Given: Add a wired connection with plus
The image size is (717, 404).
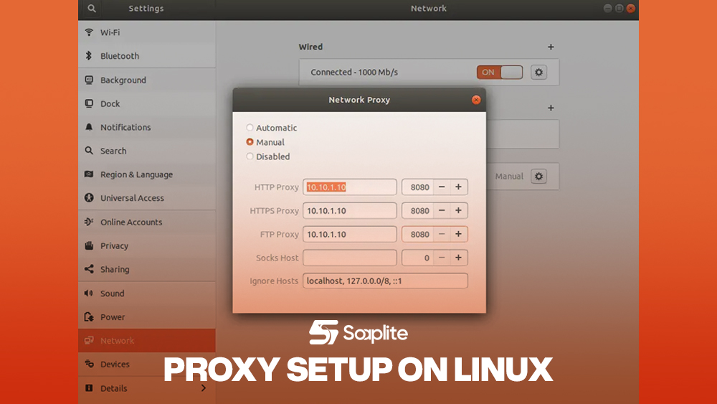Looking at the screenshot, I should pos(551,47).
